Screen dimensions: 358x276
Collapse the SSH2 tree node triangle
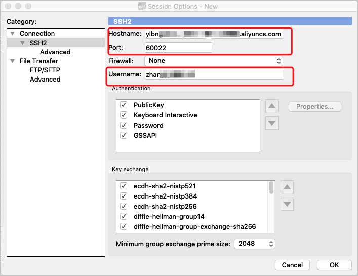pyautogui.click(x=22, y=43)
